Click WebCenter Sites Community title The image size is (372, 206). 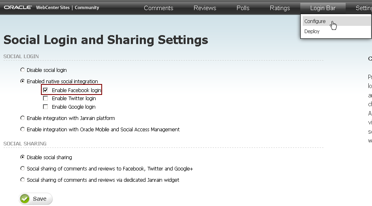coord(67,8)
